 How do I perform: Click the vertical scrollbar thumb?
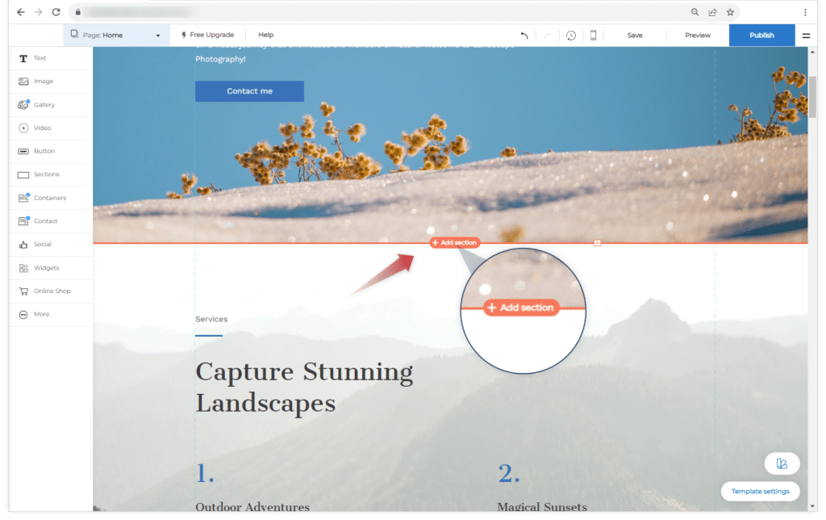(813, 98)
